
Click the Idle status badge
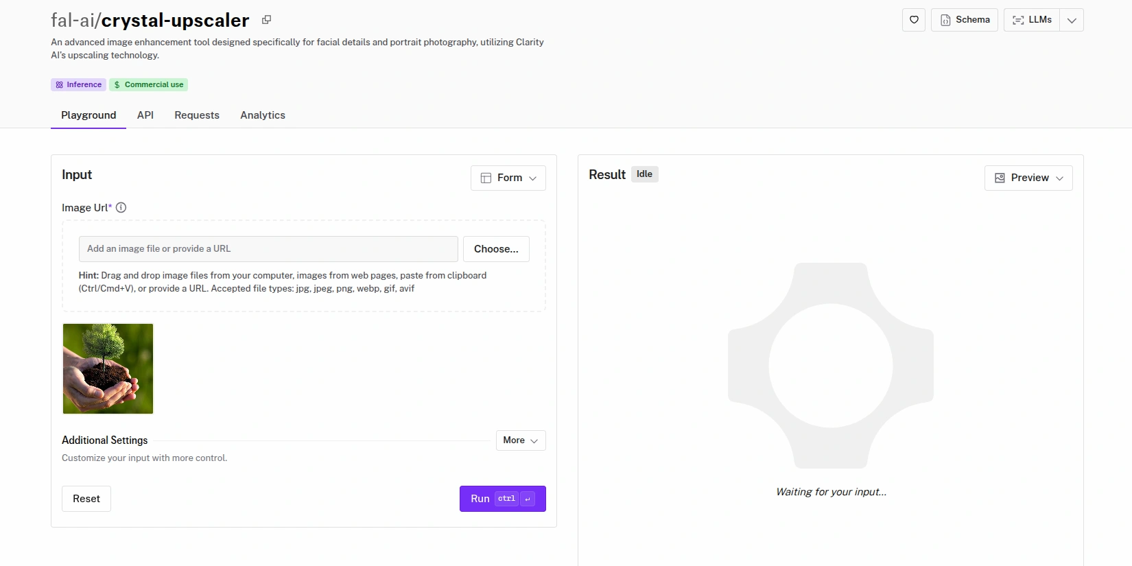(x=644, y=174)
